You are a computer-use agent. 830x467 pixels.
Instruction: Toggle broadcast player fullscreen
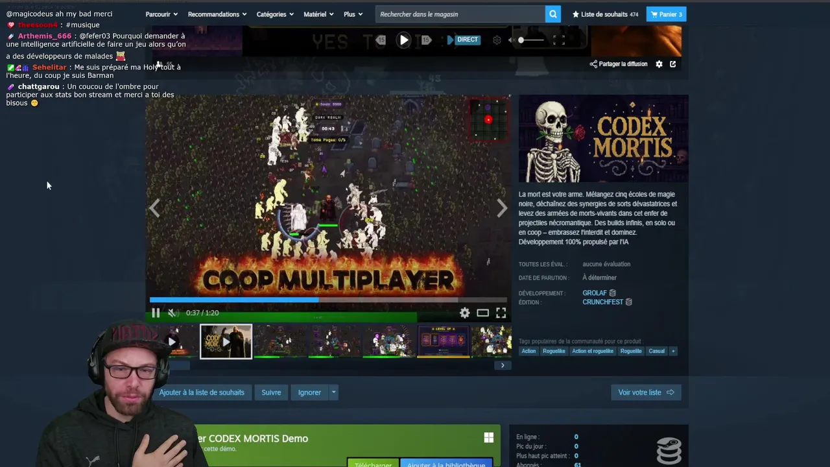[559, 40]
